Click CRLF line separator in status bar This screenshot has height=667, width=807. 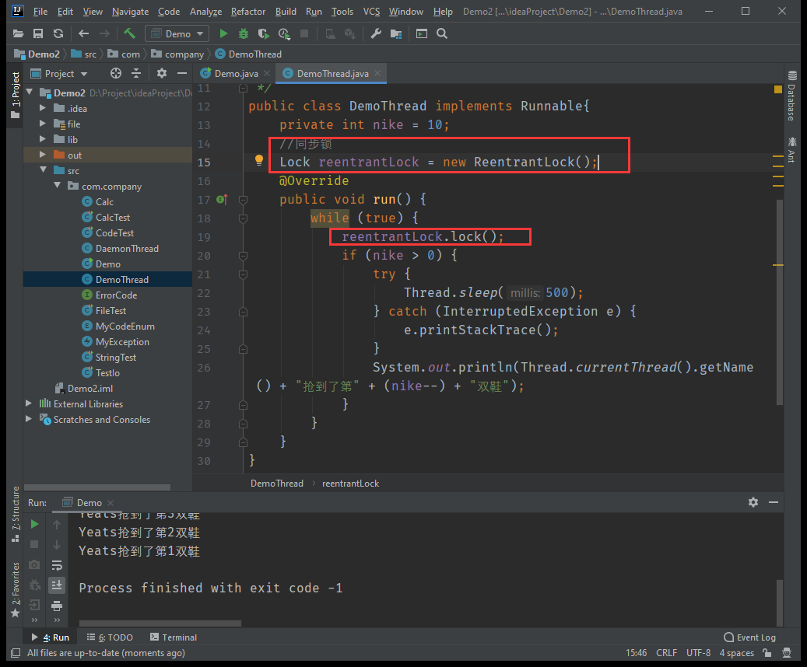pyautogui.click(x=666, y=652)
